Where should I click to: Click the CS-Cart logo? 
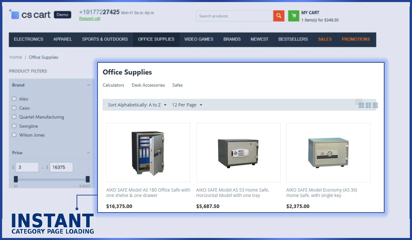(x=31, y=15)
